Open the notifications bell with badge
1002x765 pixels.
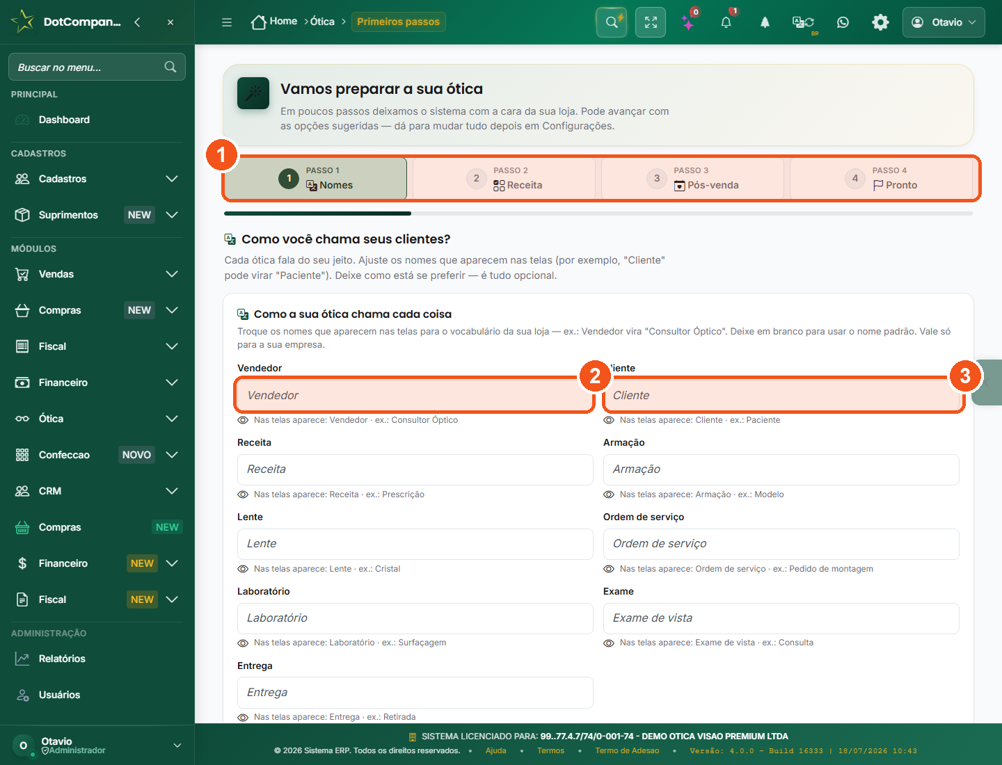726,22
